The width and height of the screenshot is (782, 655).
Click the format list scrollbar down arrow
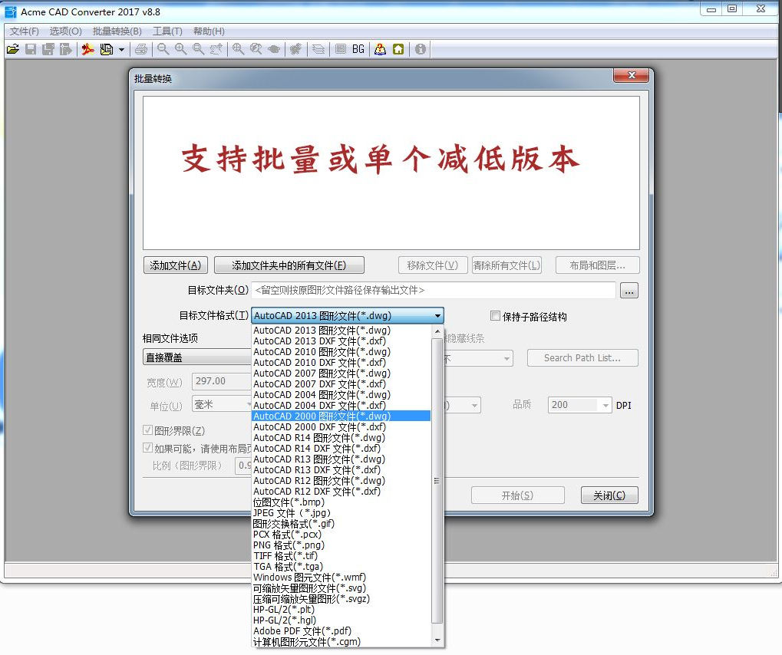438,639
